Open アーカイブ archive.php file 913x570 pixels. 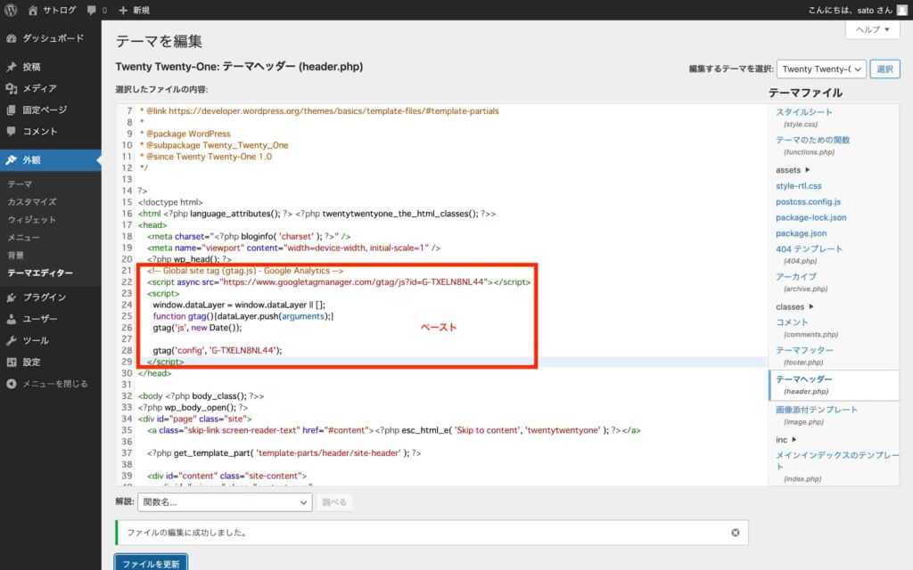(802, 282)
